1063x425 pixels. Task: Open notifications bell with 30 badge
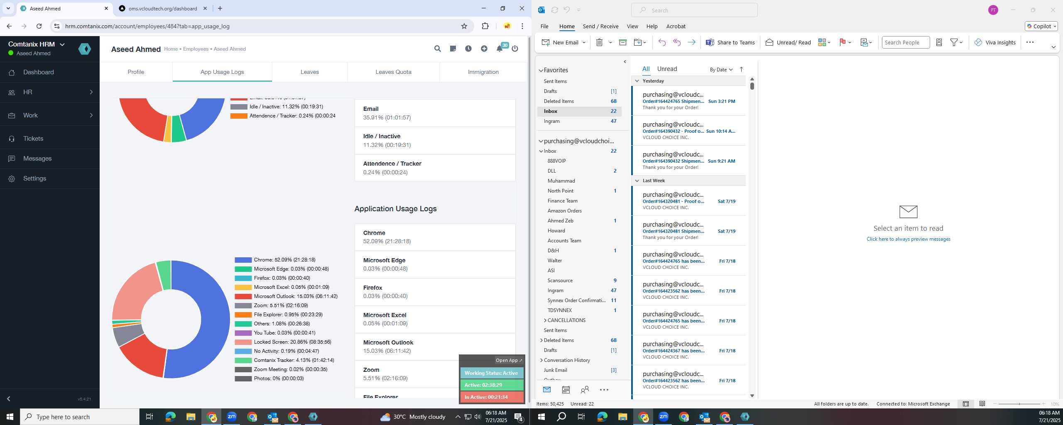click(500, 49)
